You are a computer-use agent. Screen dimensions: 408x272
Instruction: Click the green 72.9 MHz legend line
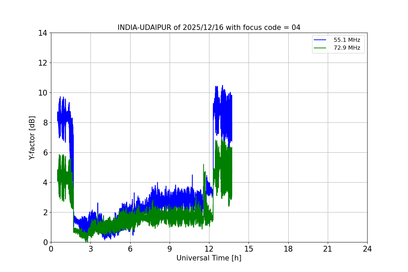(x=320, y=48)
